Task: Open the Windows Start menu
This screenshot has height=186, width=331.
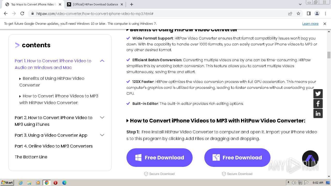Action: coord(7,183)
